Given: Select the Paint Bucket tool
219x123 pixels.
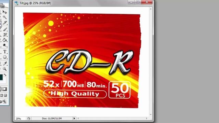Looking at the screenshot, I should (5, 40).
